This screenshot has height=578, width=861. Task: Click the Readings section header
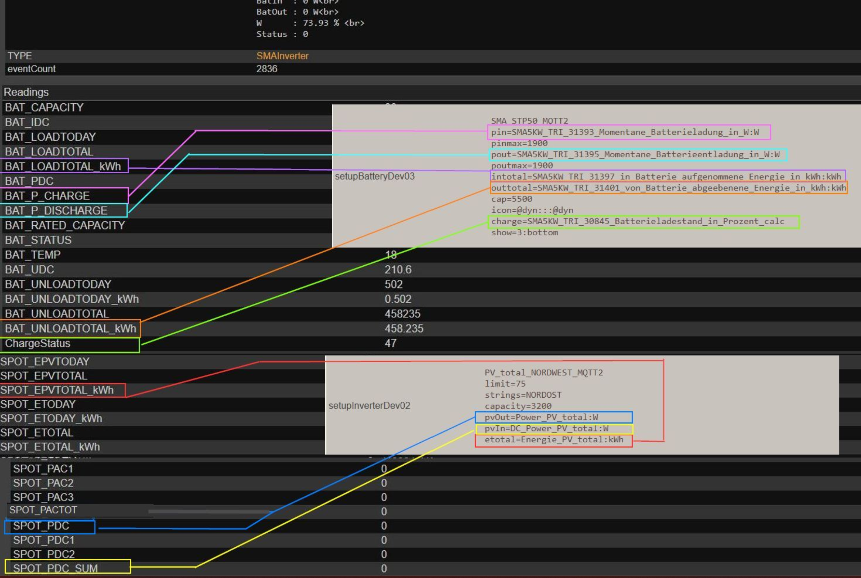26,92
